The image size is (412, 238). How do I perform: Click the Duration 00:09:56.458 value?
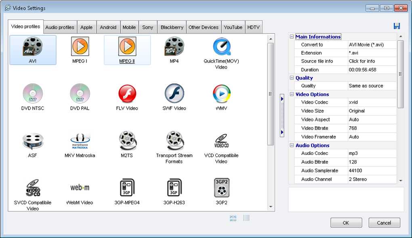coord(372,70)
